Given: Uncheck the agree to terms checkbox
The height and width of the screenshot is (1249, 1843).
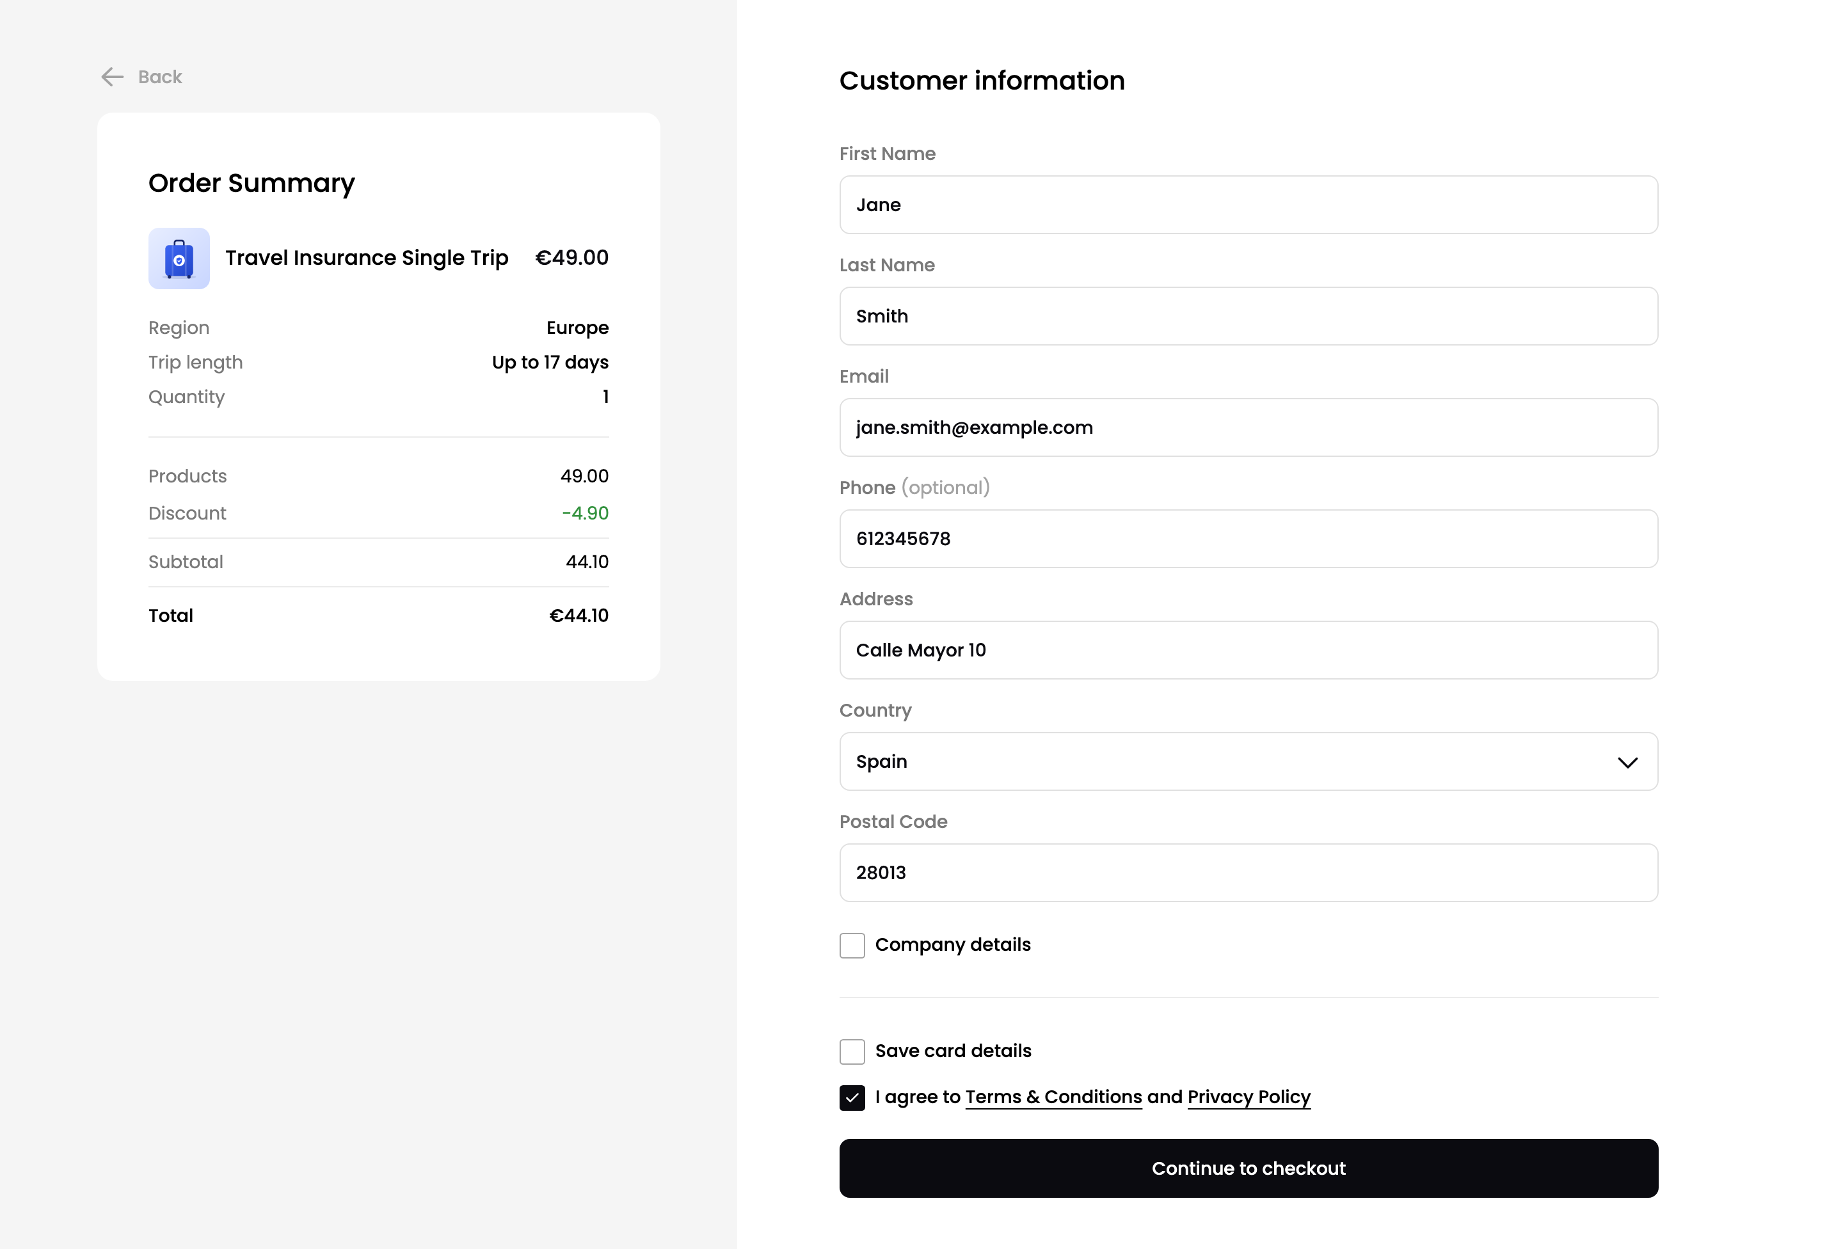Looking at the screenshot, I should coord(852,1097).
